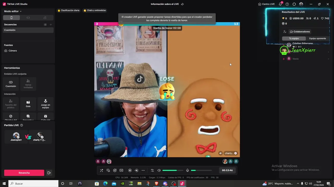The width and height of the screenshot is (334, 187).
Task: Open Favorito del público tool
Action: (x=11, y=104)
